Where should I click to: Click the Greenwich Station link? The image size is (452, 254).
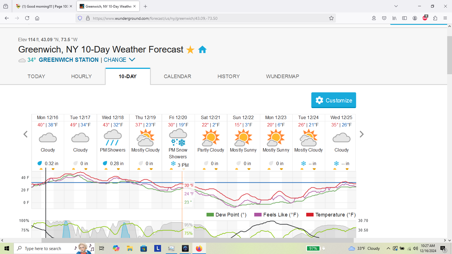click(x=69, y=60)
